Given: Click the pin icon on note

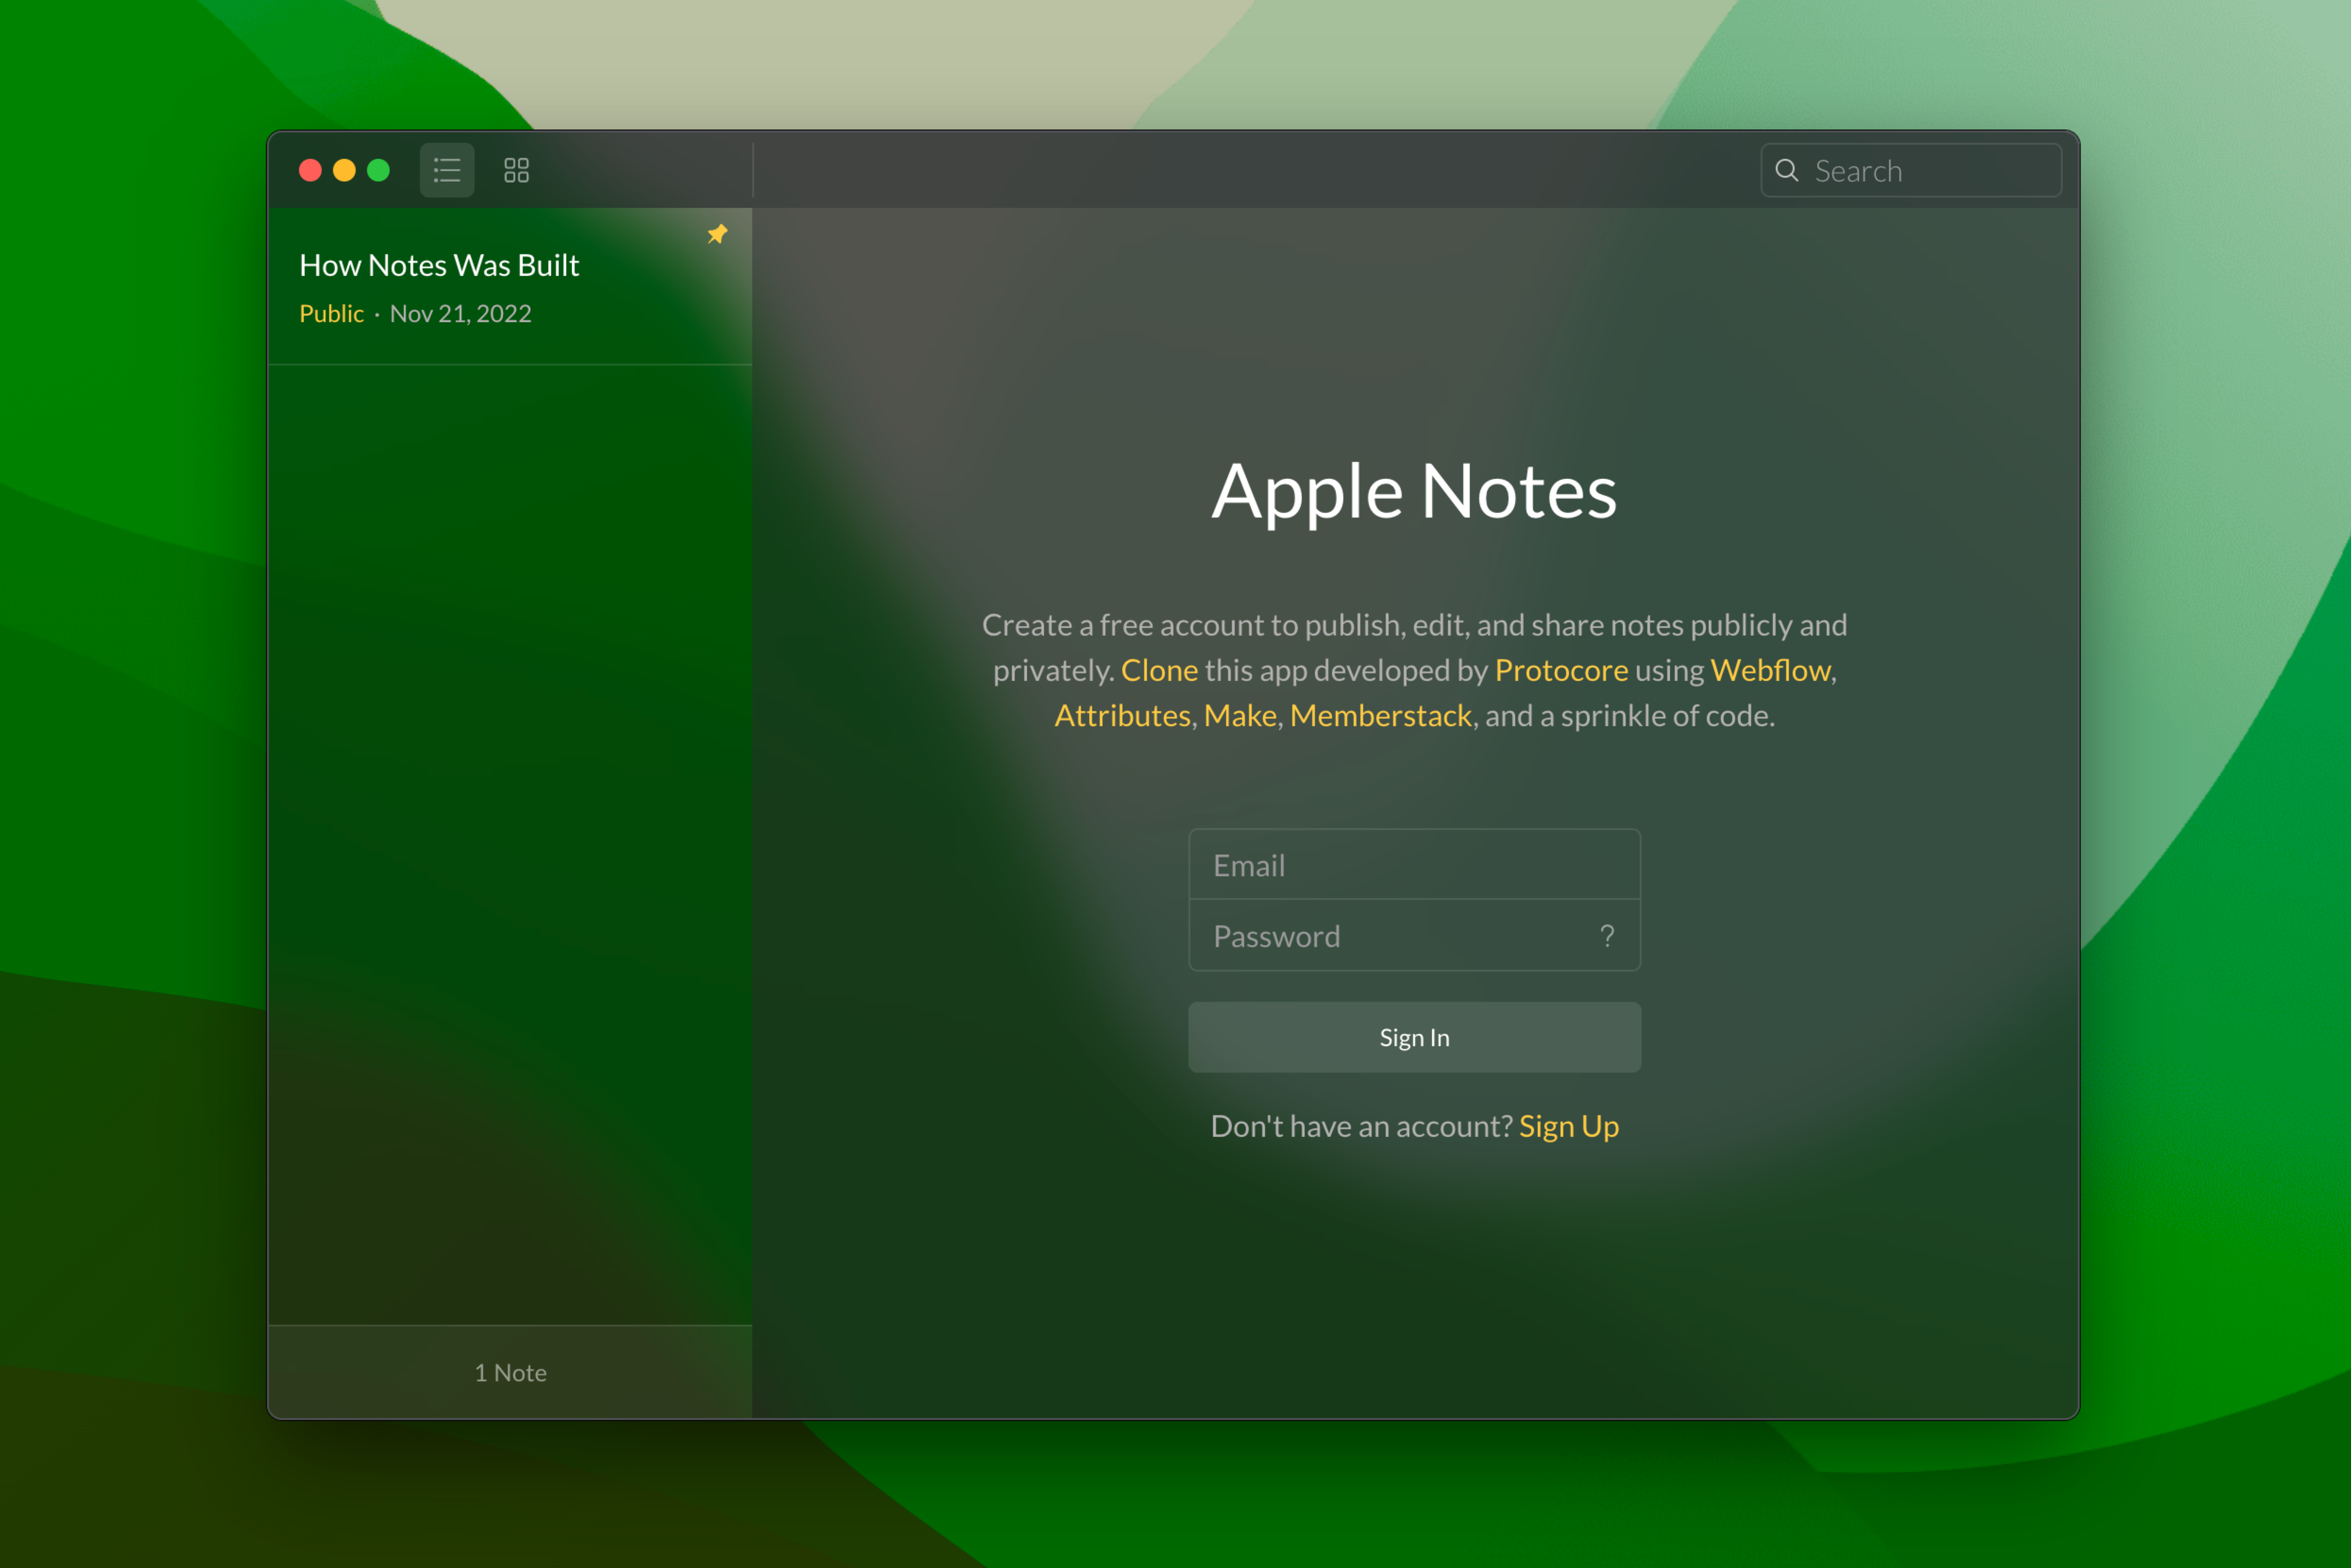Looking at the screenshot, I should tap(717, 234).
